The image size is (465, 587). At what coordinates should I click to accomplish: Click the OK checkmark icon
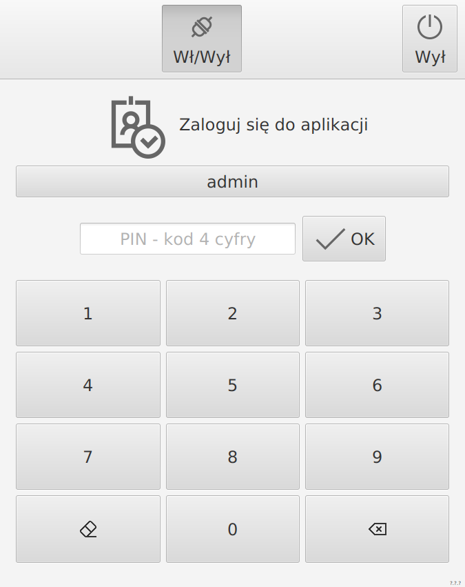(331, 239)
